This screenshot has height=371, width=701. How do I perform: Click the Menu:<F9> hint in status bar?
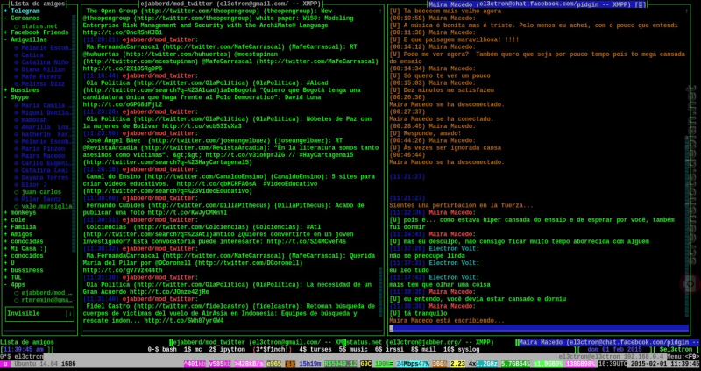click(683, 357)
